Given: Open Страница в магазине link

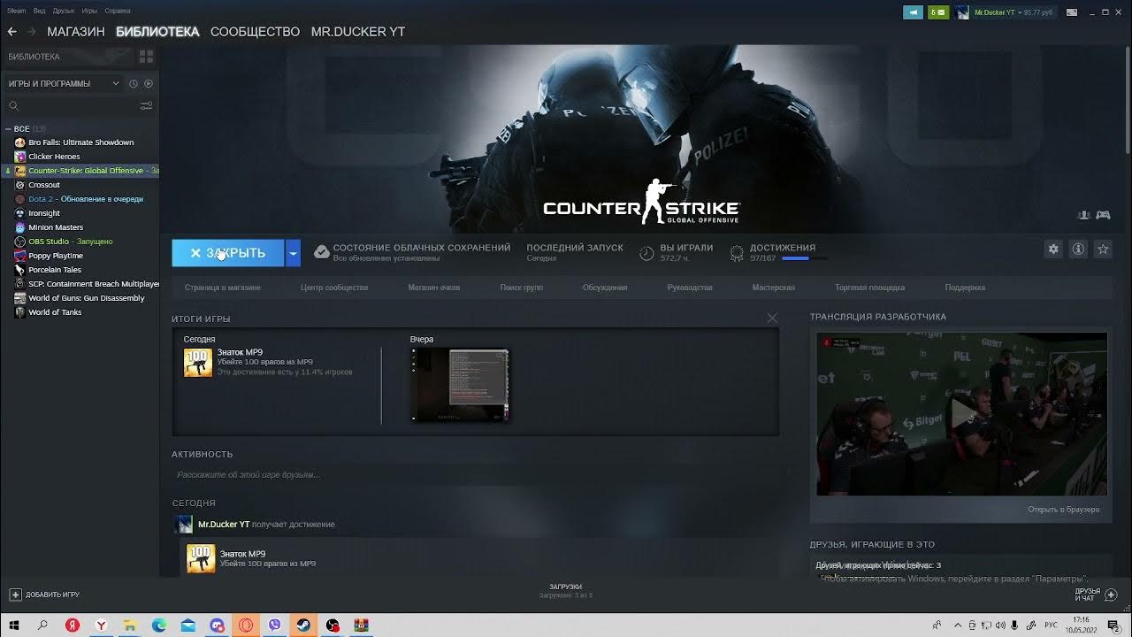Looking at the screenshot, I should pos(223,288).
